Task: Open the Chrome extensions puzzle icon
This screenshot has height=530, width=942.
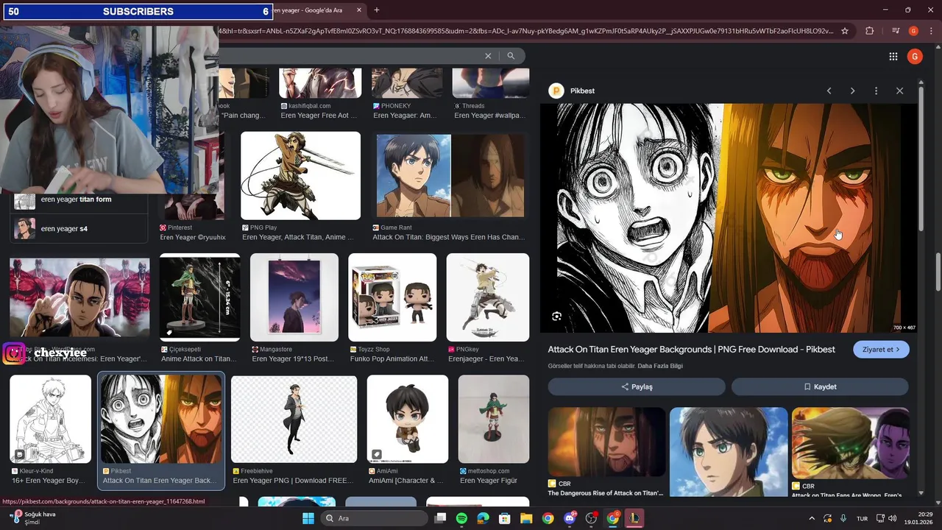Action: point(870,31)
